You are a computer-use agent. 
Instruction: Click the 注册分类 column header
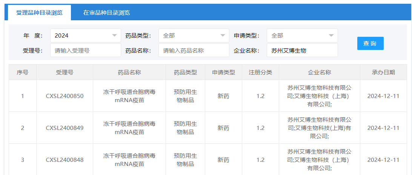point(260,72)
